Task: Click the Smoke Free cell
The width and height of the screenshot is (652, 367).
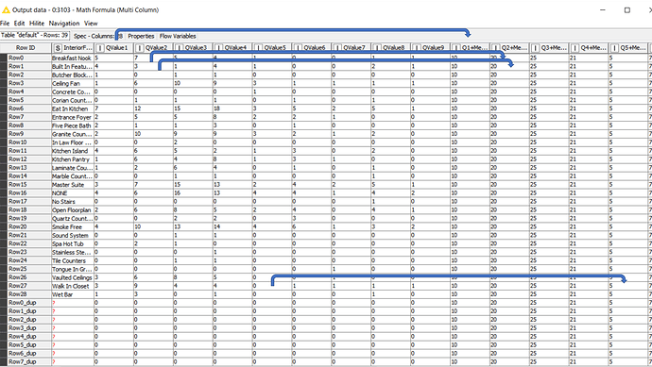Action: click(x=73, y=226)
